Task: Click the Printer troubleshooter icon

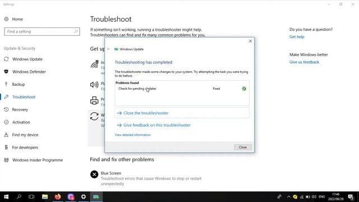Action: pos(94,100)
